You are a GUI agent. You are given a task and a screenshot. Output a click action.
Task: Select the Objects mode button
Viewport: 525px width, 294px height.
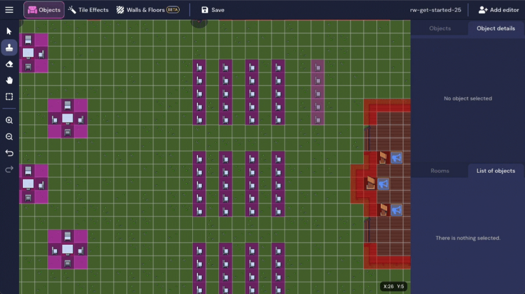point(44,10)
